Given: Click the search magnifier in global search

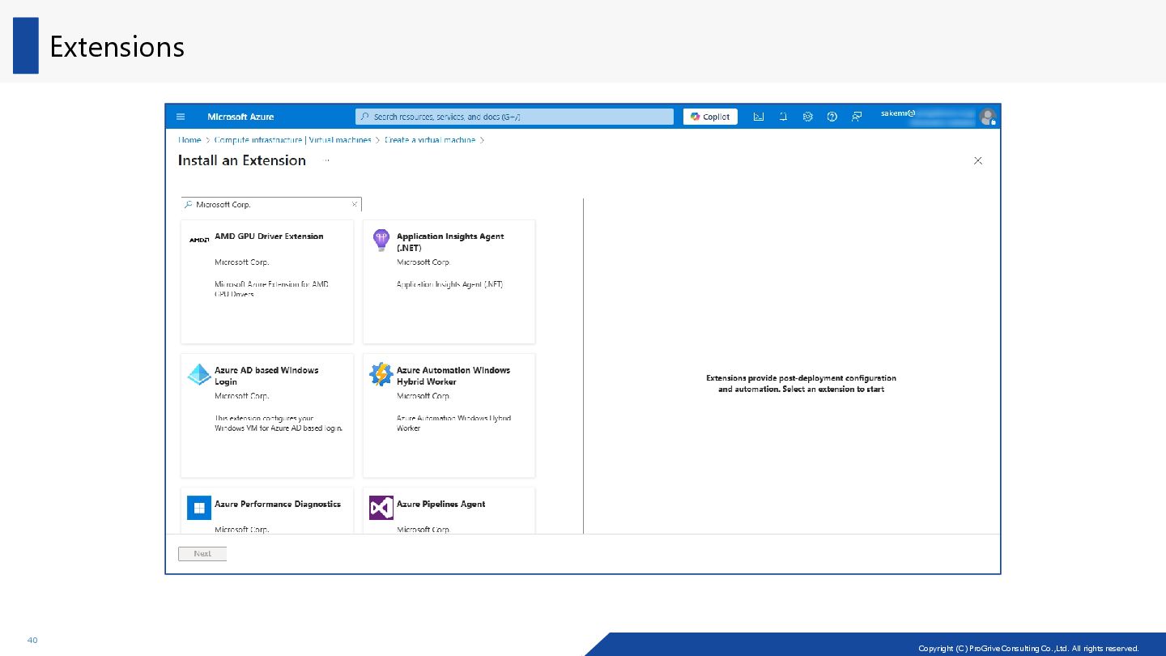Looking at the screenshot, I should [x=364, y=117].
